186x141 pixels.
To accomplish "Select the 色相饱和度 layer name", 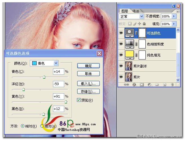I will (155, 44).
